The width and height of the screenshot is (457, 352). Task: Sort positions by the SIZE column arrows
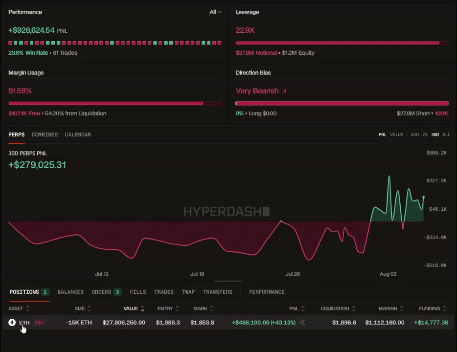(89, 308)
